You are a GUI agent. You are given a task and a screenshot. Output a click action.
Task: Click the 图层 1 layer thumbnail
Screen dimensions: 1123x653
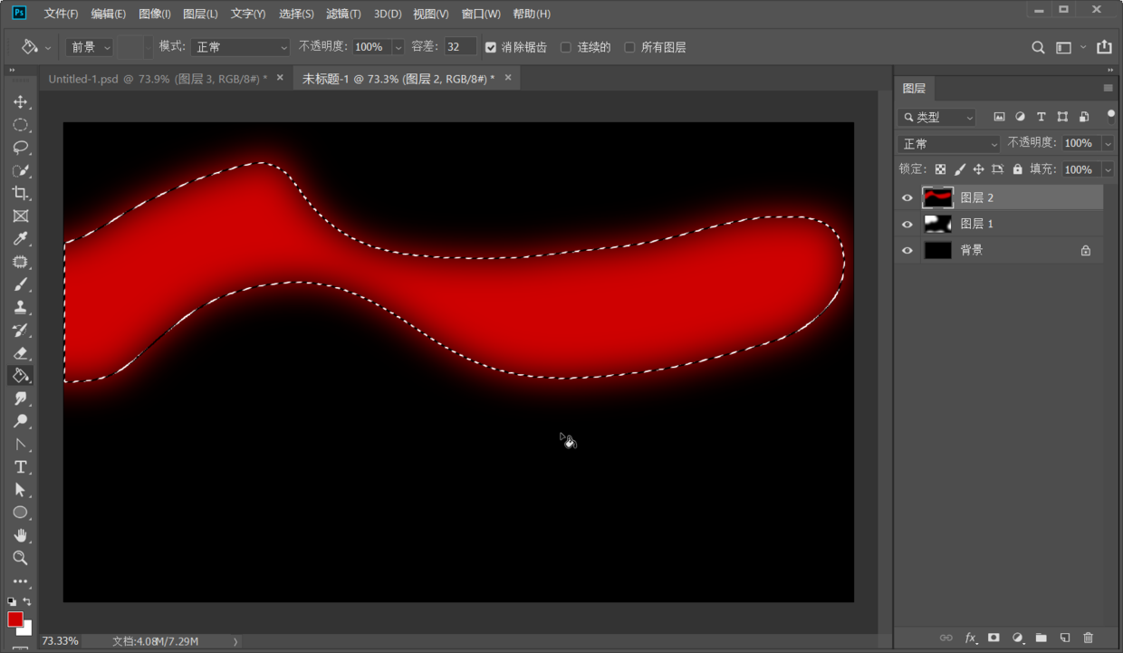pyautogui.click(x=938, y=224)
